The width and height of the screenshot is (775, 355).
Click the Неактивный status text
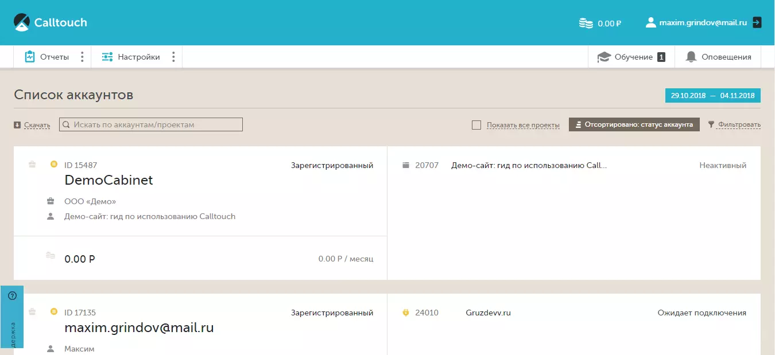[723, 165]
